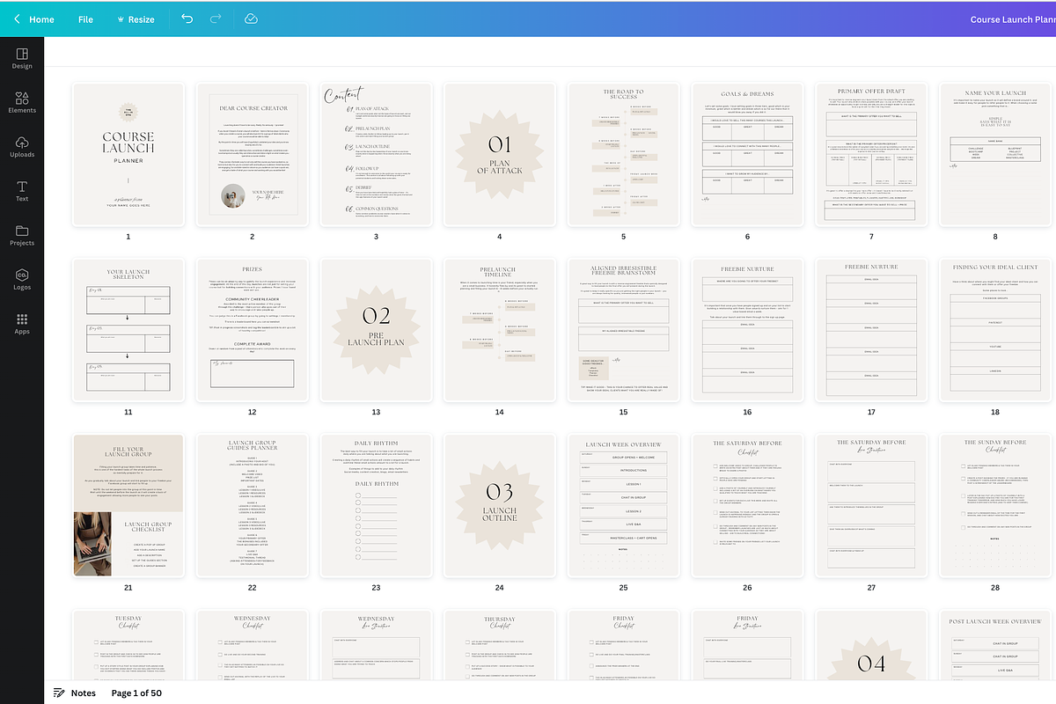Image resolution: width=1056 pixels, height=704 pixels.
Task: Go back to Home
Action: (x=33, y=19)
